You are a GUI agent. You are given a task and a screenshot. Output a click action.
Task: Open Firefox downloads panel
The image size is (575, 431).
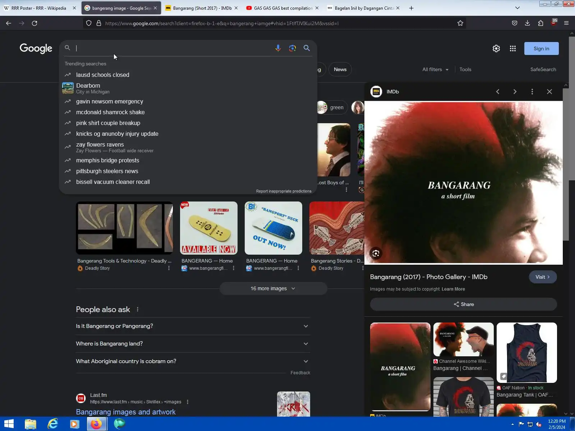click(x=528, y=23)
